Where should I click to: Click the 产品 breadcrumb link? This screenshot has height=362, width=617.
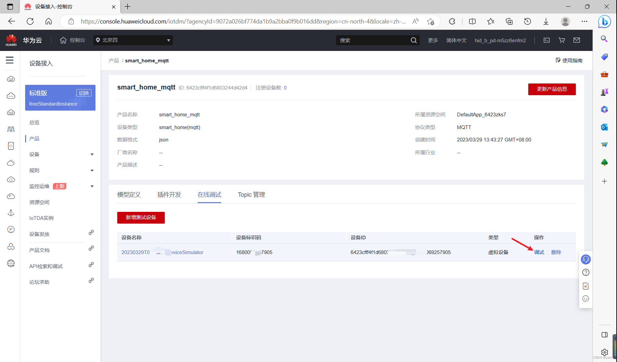pos(114,61)
